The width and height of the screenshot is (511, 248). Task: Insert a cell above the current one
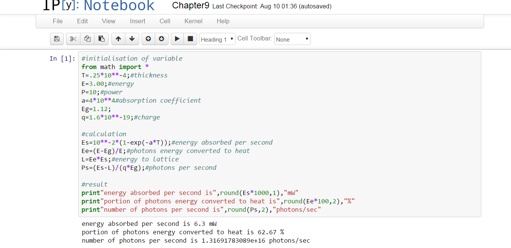[x=148, y=39]
